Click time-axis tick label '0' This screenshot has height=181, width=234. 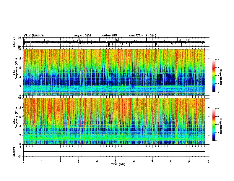tap(23, 161)
